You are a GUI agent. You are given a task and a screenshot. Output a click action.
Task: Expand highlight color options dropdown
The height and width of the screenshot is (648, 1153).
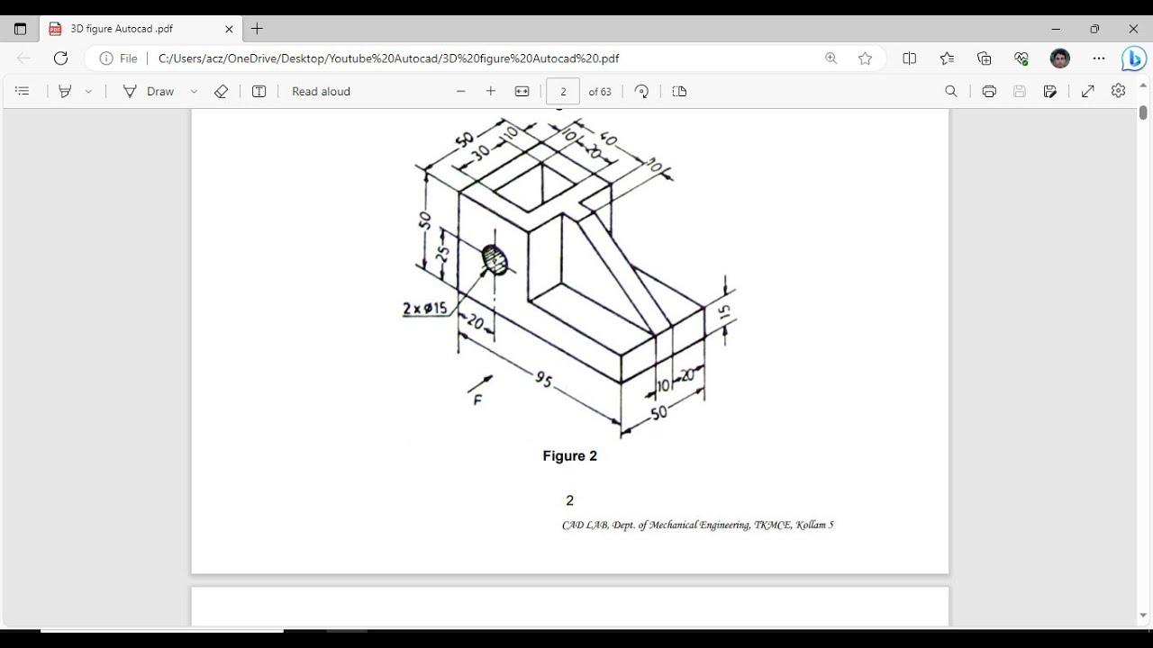click(88, 91)
